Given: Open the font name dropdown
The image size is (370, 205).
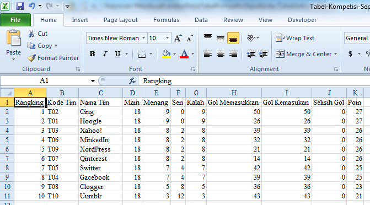Looking at the screenshot, I should tap(143, 38).
